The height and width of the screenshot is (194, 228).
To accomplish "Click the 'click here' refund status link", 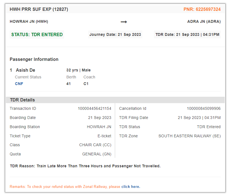I will 131,186.
